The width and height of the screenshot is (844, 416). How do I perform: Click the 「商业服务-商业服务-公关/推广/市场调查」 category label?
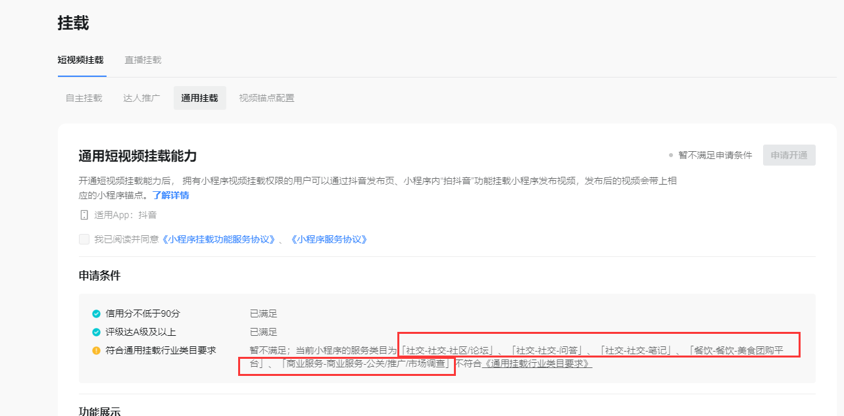[x=366, y=363]
